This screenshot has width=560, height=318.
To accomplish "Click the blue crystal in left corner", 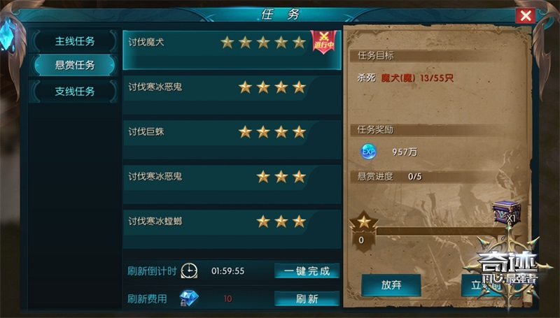I will pyautogui.click(x=7, y=36).
